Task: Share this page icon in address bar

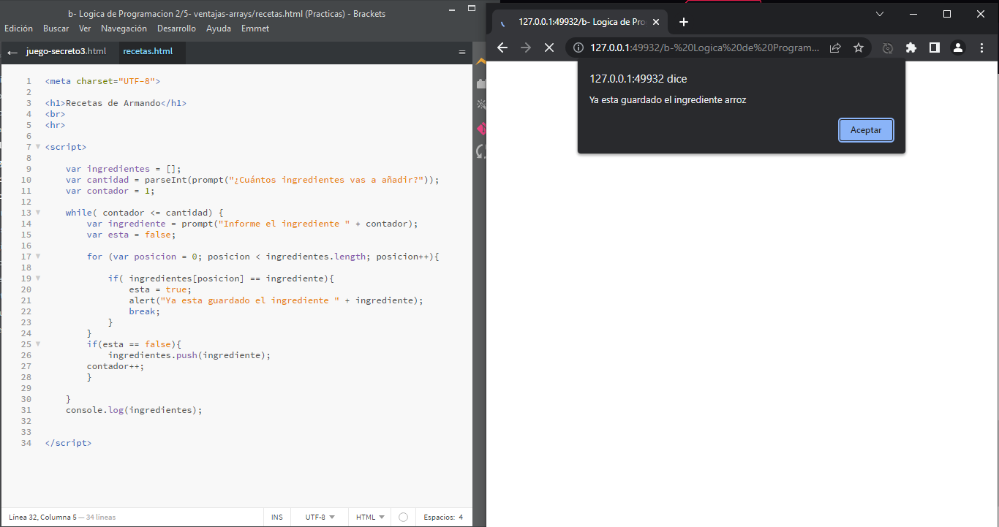Action: coord(835,48)
